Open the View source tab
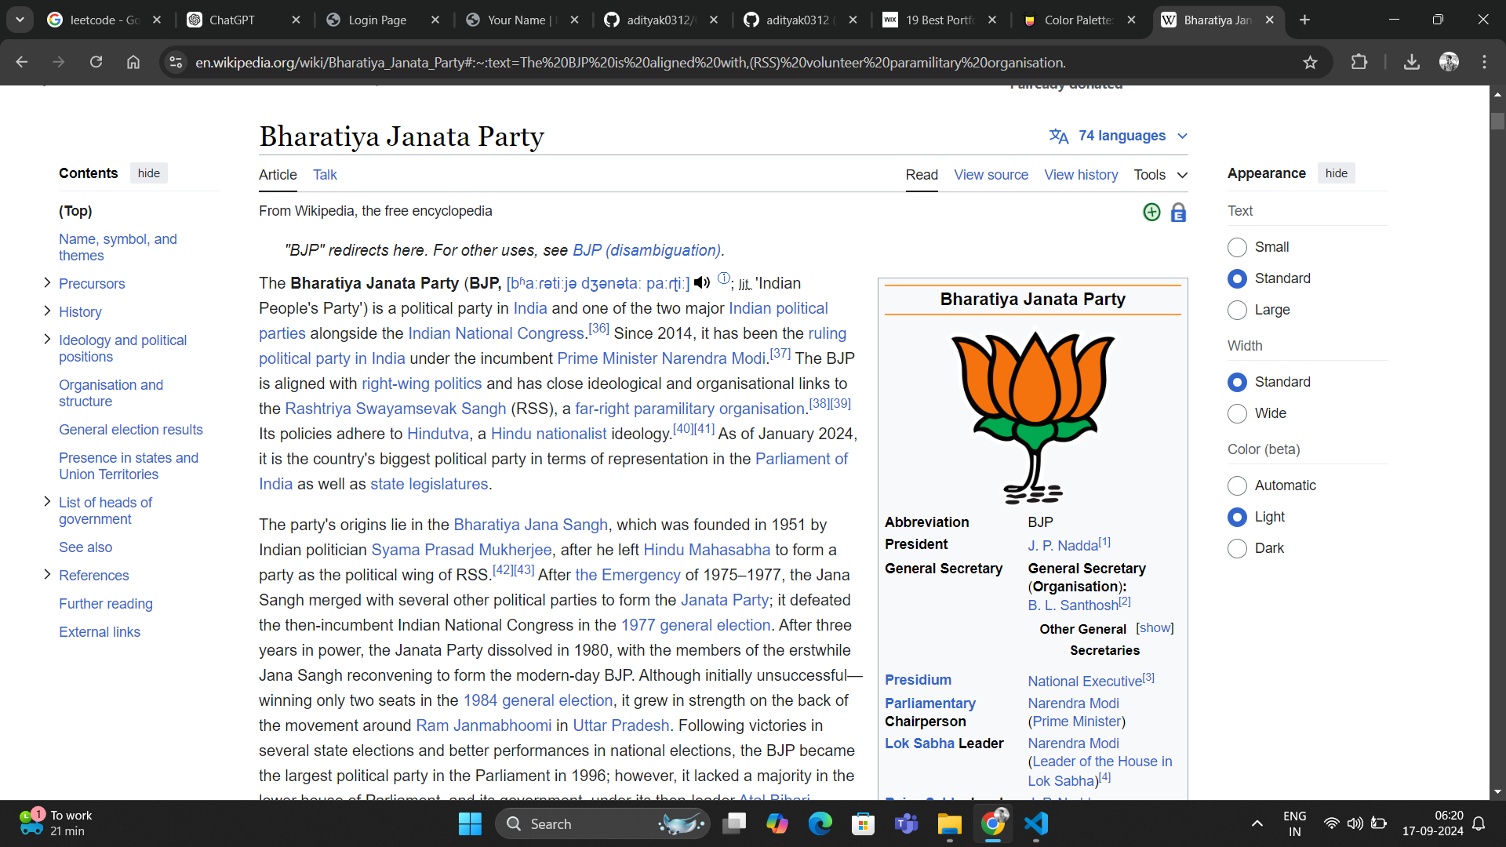 [x=991, y=175]
